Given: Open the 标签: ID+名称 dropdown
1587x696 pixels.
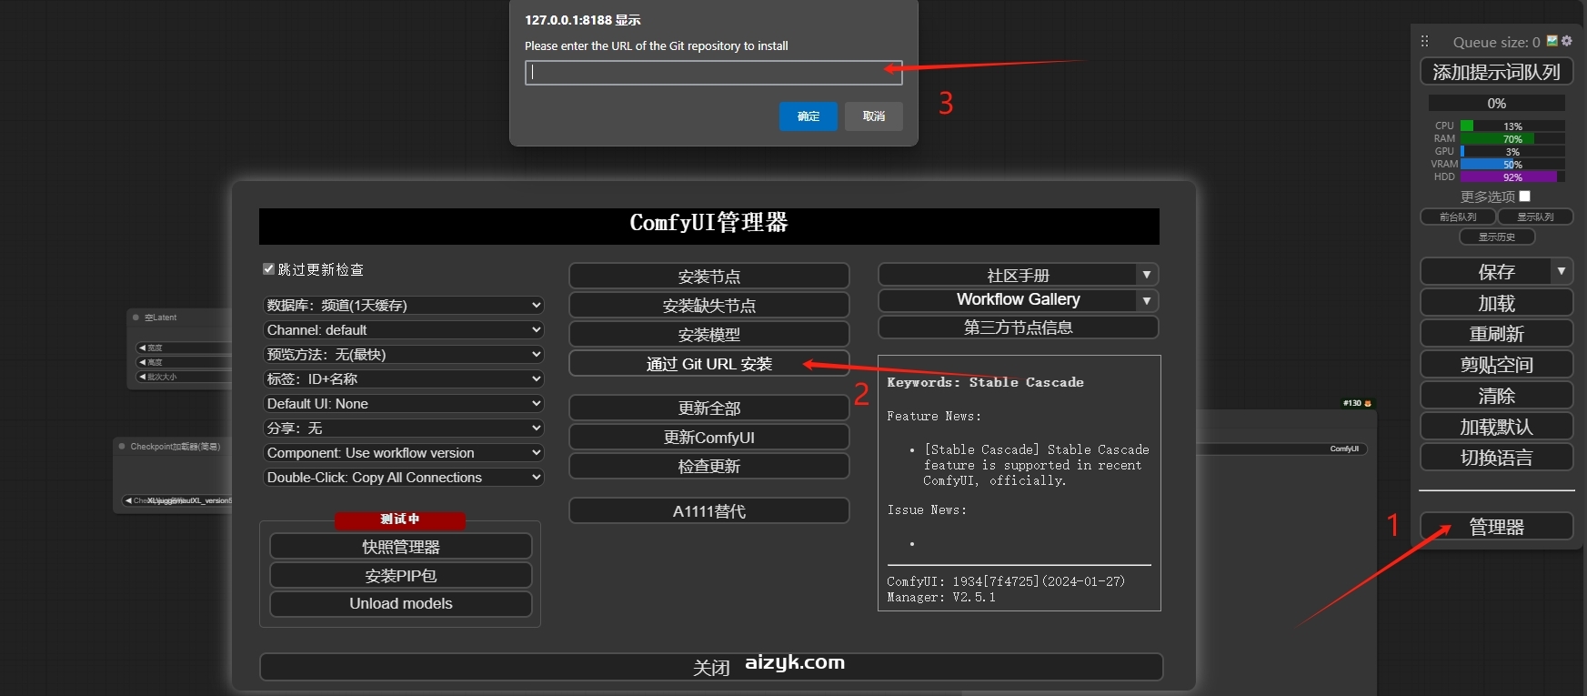Looking at the screenshot, I should (404, 378).
